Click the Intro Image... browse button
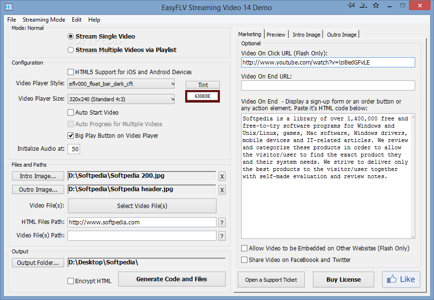This screenshot has width=434, height=300. [x=38, y=176]
